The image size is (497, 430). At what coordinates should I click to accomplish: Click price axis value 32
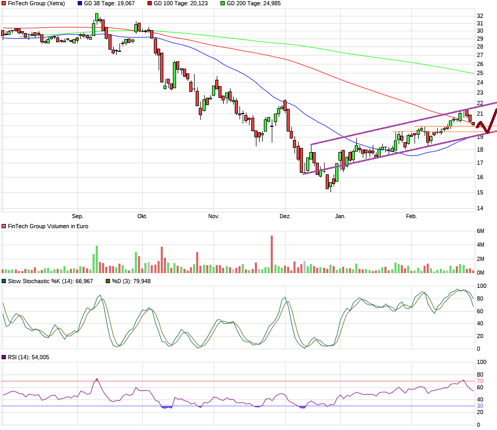(x=480, y=16)
